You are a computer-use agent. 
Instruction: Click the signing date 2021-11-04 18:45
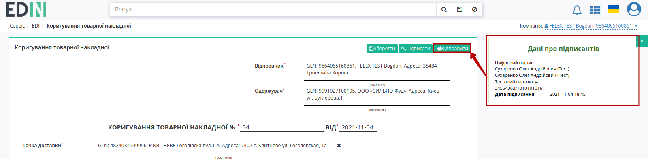pyautogui.click(x=567, y=95)
